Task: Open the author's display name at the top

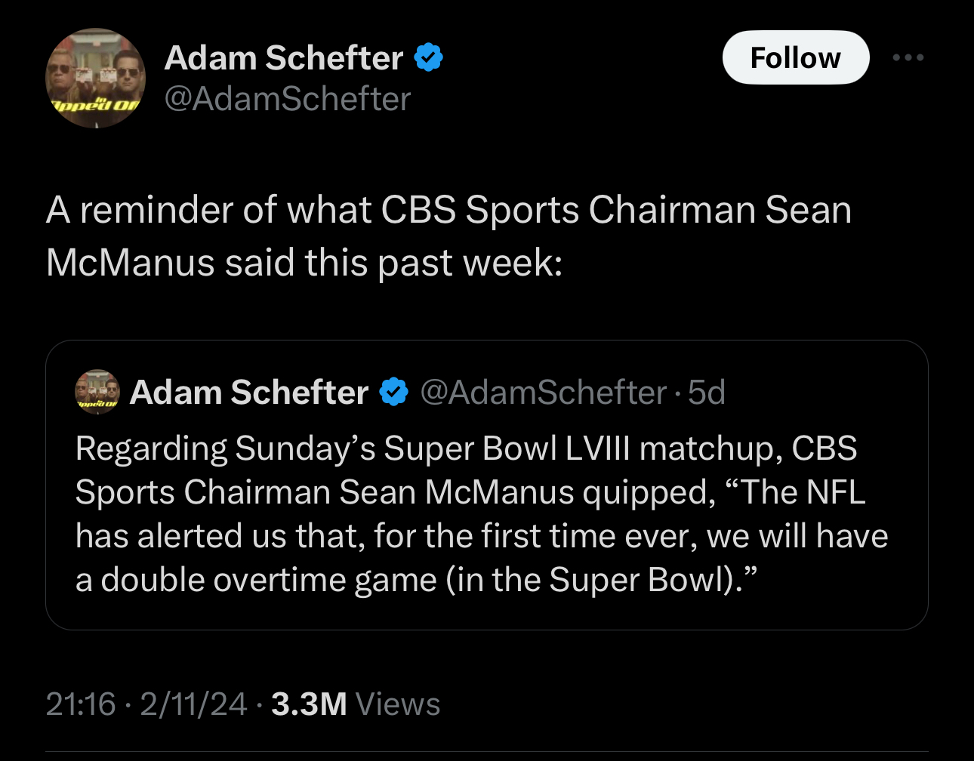Action: pos(284,58)
